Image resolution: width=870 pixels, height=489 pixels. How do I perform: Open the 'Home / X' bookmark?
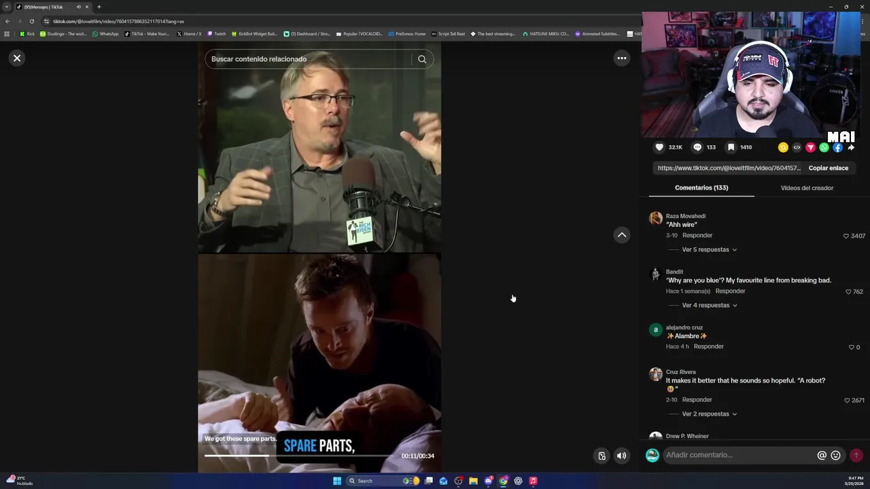pyautogui.click(x=189, y=34)
